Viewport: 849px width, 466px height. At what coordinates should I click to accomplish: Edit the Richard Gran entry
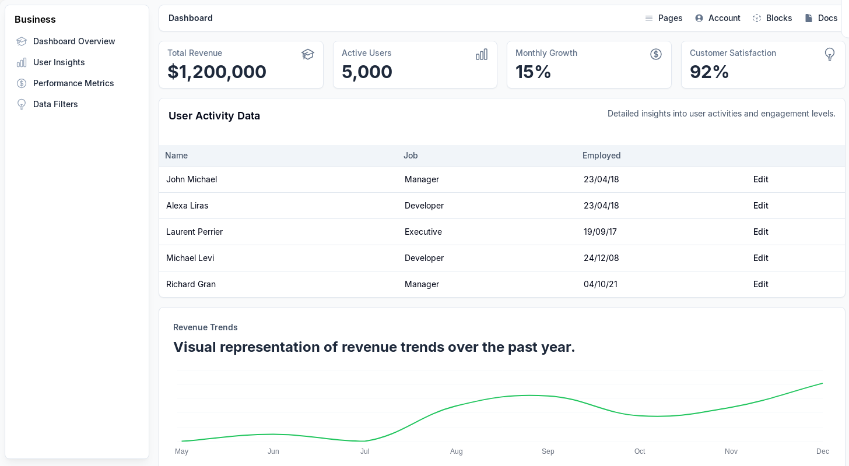(x=760, y=284)
